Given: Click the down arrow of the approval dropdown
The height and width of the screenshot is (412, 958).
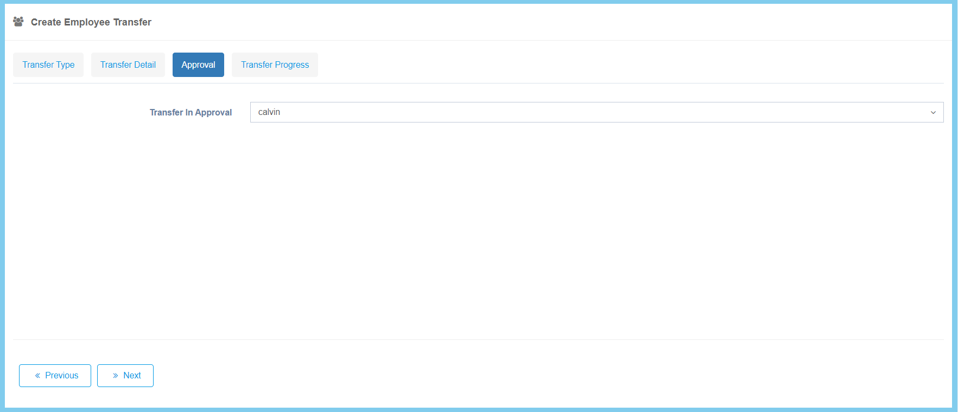Looking at the screenshot, I should click(933, 113).
